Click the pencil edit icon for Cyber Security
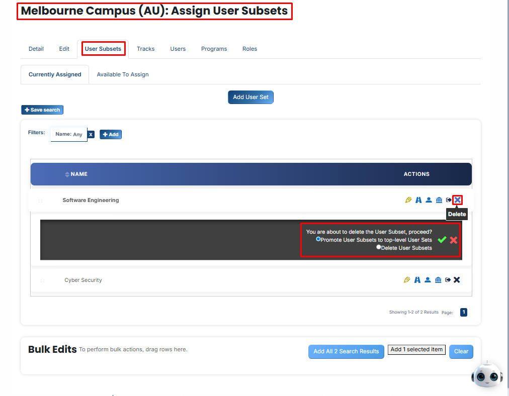This screenshot has width=509, height=396. click(x=407, y=279)
